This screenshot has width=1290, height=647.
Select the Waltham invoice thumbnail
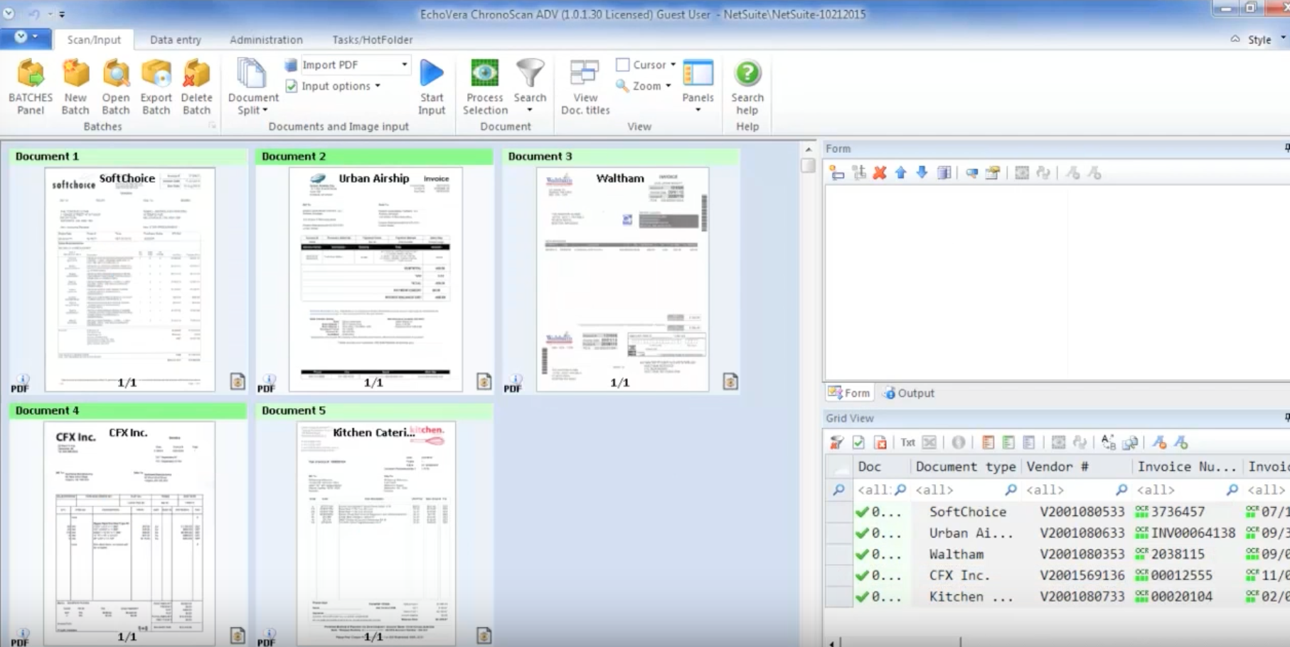pyautogui.click(x=622, y=279)
